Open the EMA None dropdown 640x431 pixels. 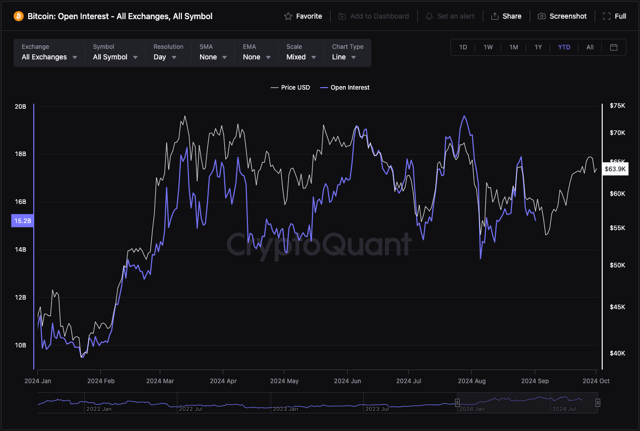(x=256, y=52)
